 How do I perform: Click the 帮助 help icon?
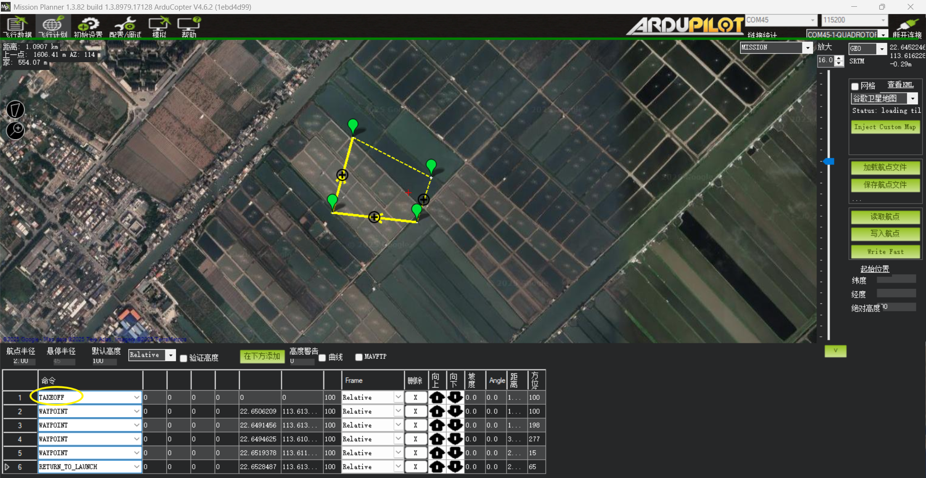coord(189,27)
